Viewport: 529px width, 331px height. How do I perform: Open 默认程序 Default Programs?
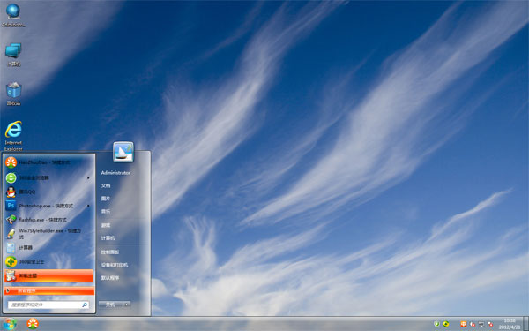110,278
